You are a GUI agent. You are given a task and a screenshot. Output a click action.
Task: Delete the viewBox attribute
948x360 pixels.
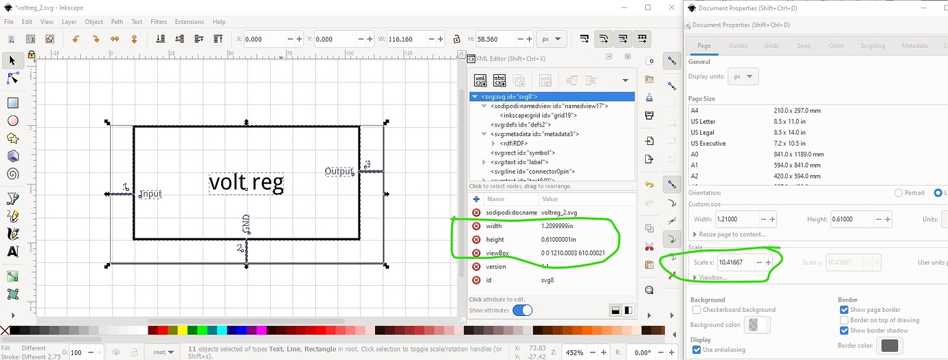click(476, 253)
